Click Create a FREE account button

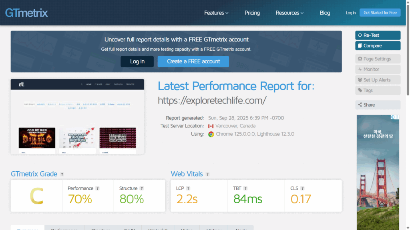click(193, 61)
